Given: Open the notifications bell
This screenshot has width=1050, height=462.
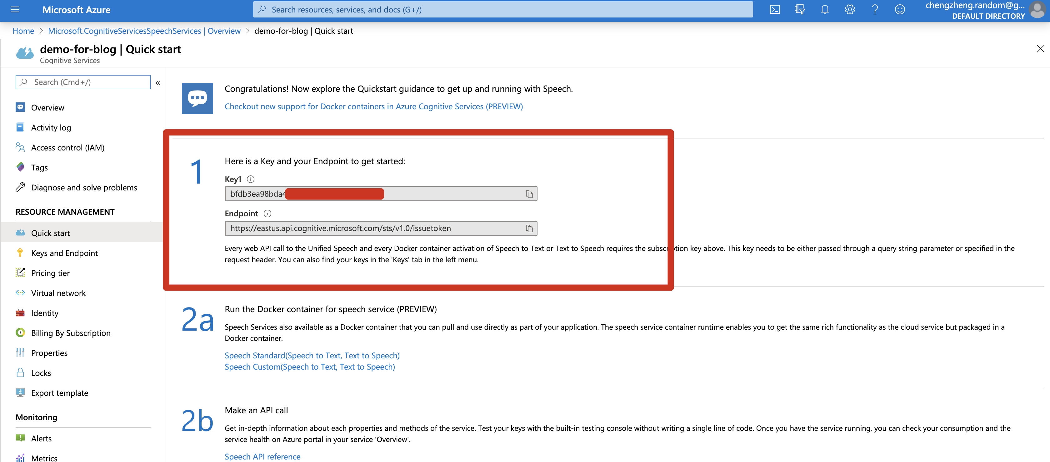Looking at the screenshot, I should tap(825, 9).
